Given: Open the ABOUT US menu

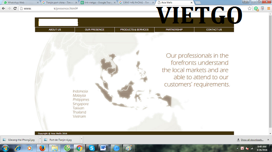Looking at the screenshot, I should (55, 30).
